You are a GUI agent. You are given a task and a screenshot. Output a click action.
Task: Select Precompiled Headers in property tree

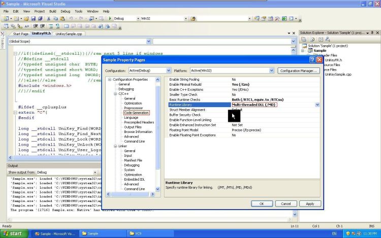[x=139, y=122]
